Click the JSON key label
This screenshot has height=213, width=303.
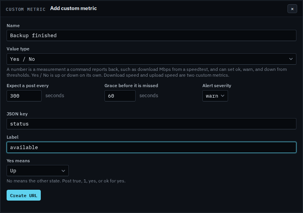[x=17, y=114]
